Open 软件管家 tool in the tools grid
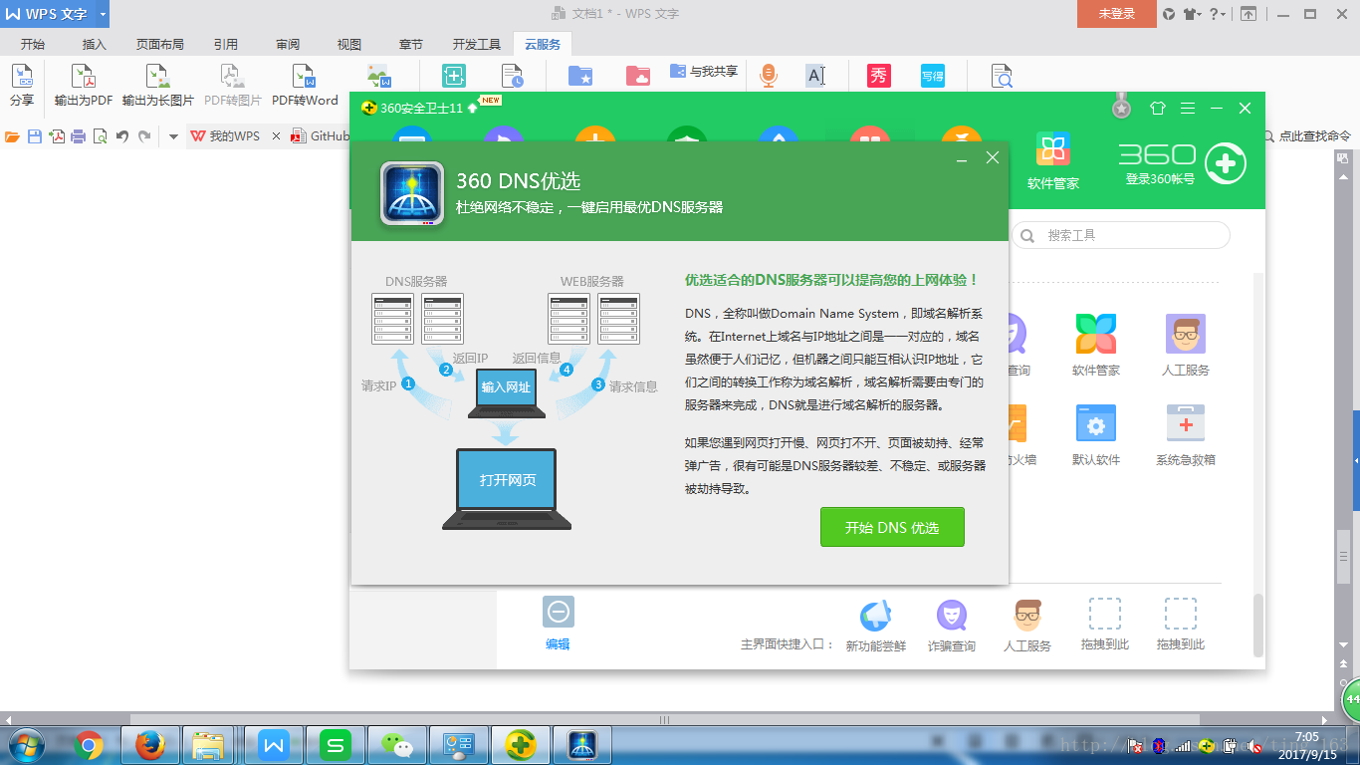 pos(1096,345)
